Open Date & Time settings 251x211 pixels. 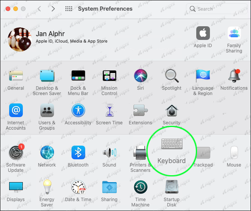tap(78, 187)
